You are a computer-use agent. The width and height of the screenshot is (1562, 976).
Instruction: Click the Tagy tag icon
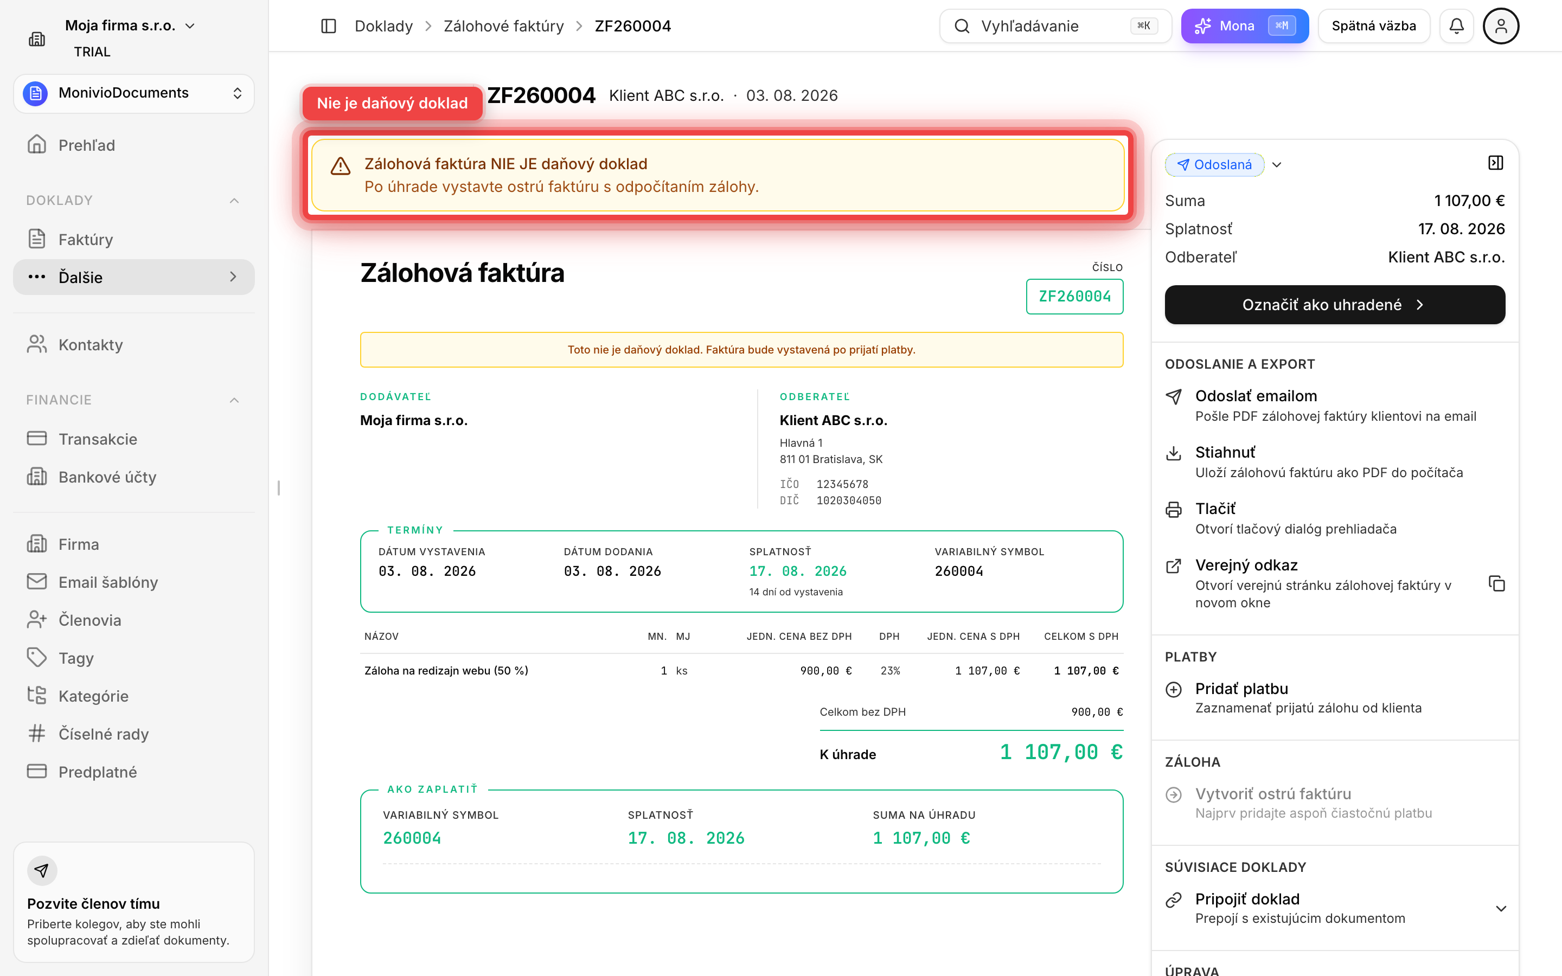[x=37, y=658]
